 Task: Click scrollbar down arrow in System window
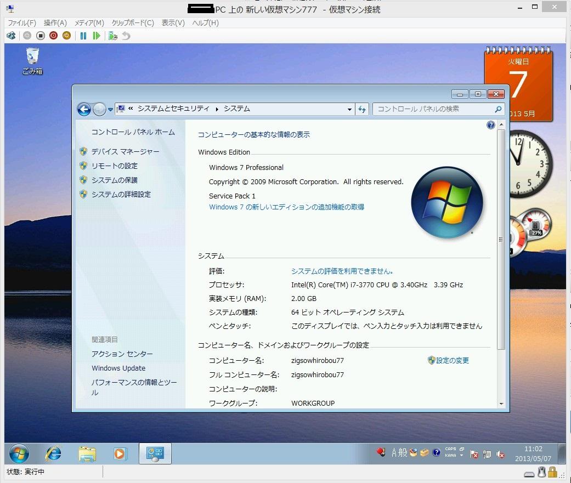pyautogui.click(x=501, y=404)
